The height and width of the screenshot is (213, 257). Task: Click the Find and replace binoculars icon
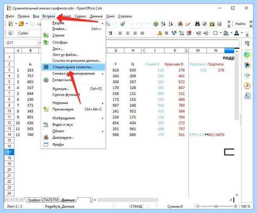click(x=197, y=24)
